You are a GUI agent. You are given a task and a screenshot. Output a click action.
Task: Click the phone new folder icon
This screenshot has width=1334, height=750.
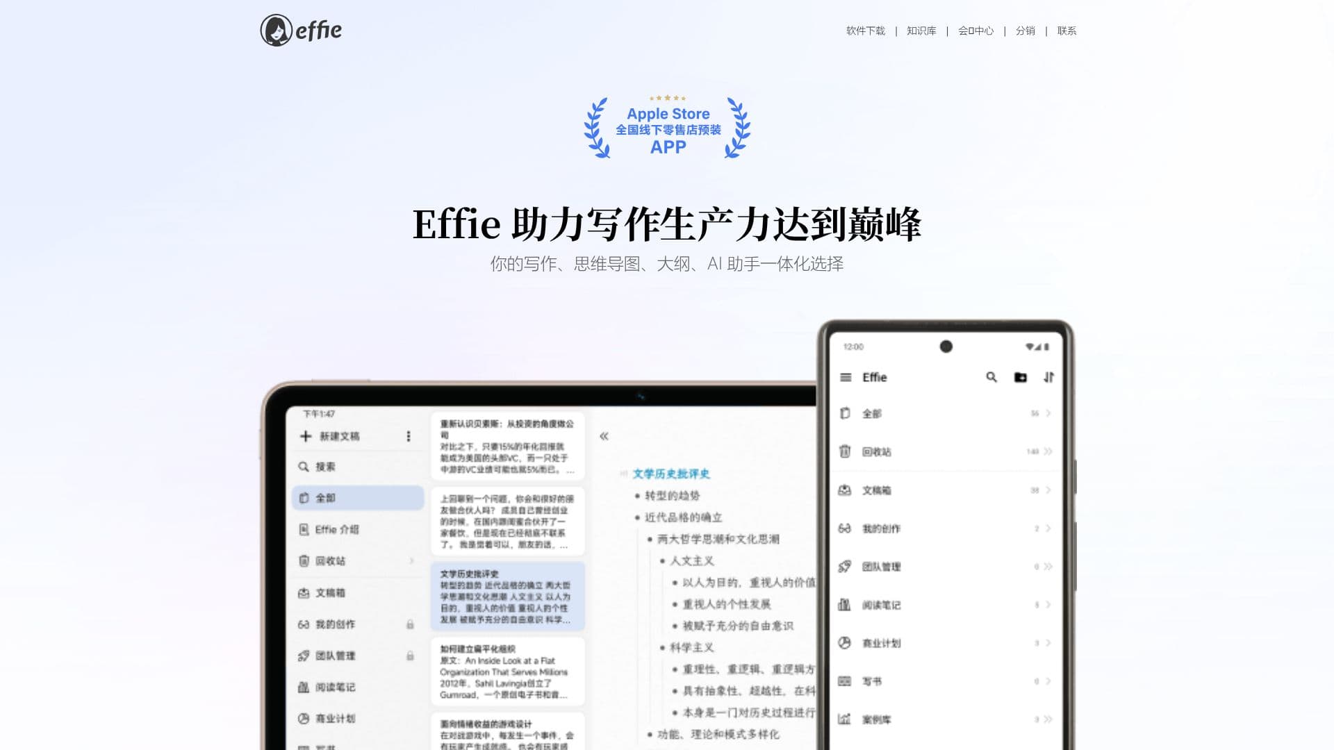[x=1021, y=377]
